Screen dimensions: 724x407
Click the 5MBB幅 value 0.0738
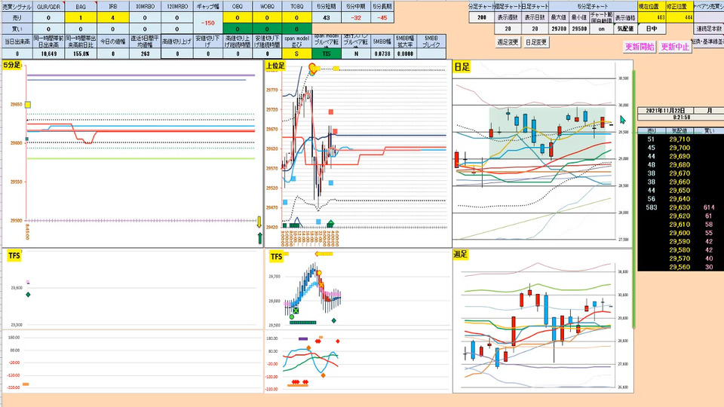(382, 54)
